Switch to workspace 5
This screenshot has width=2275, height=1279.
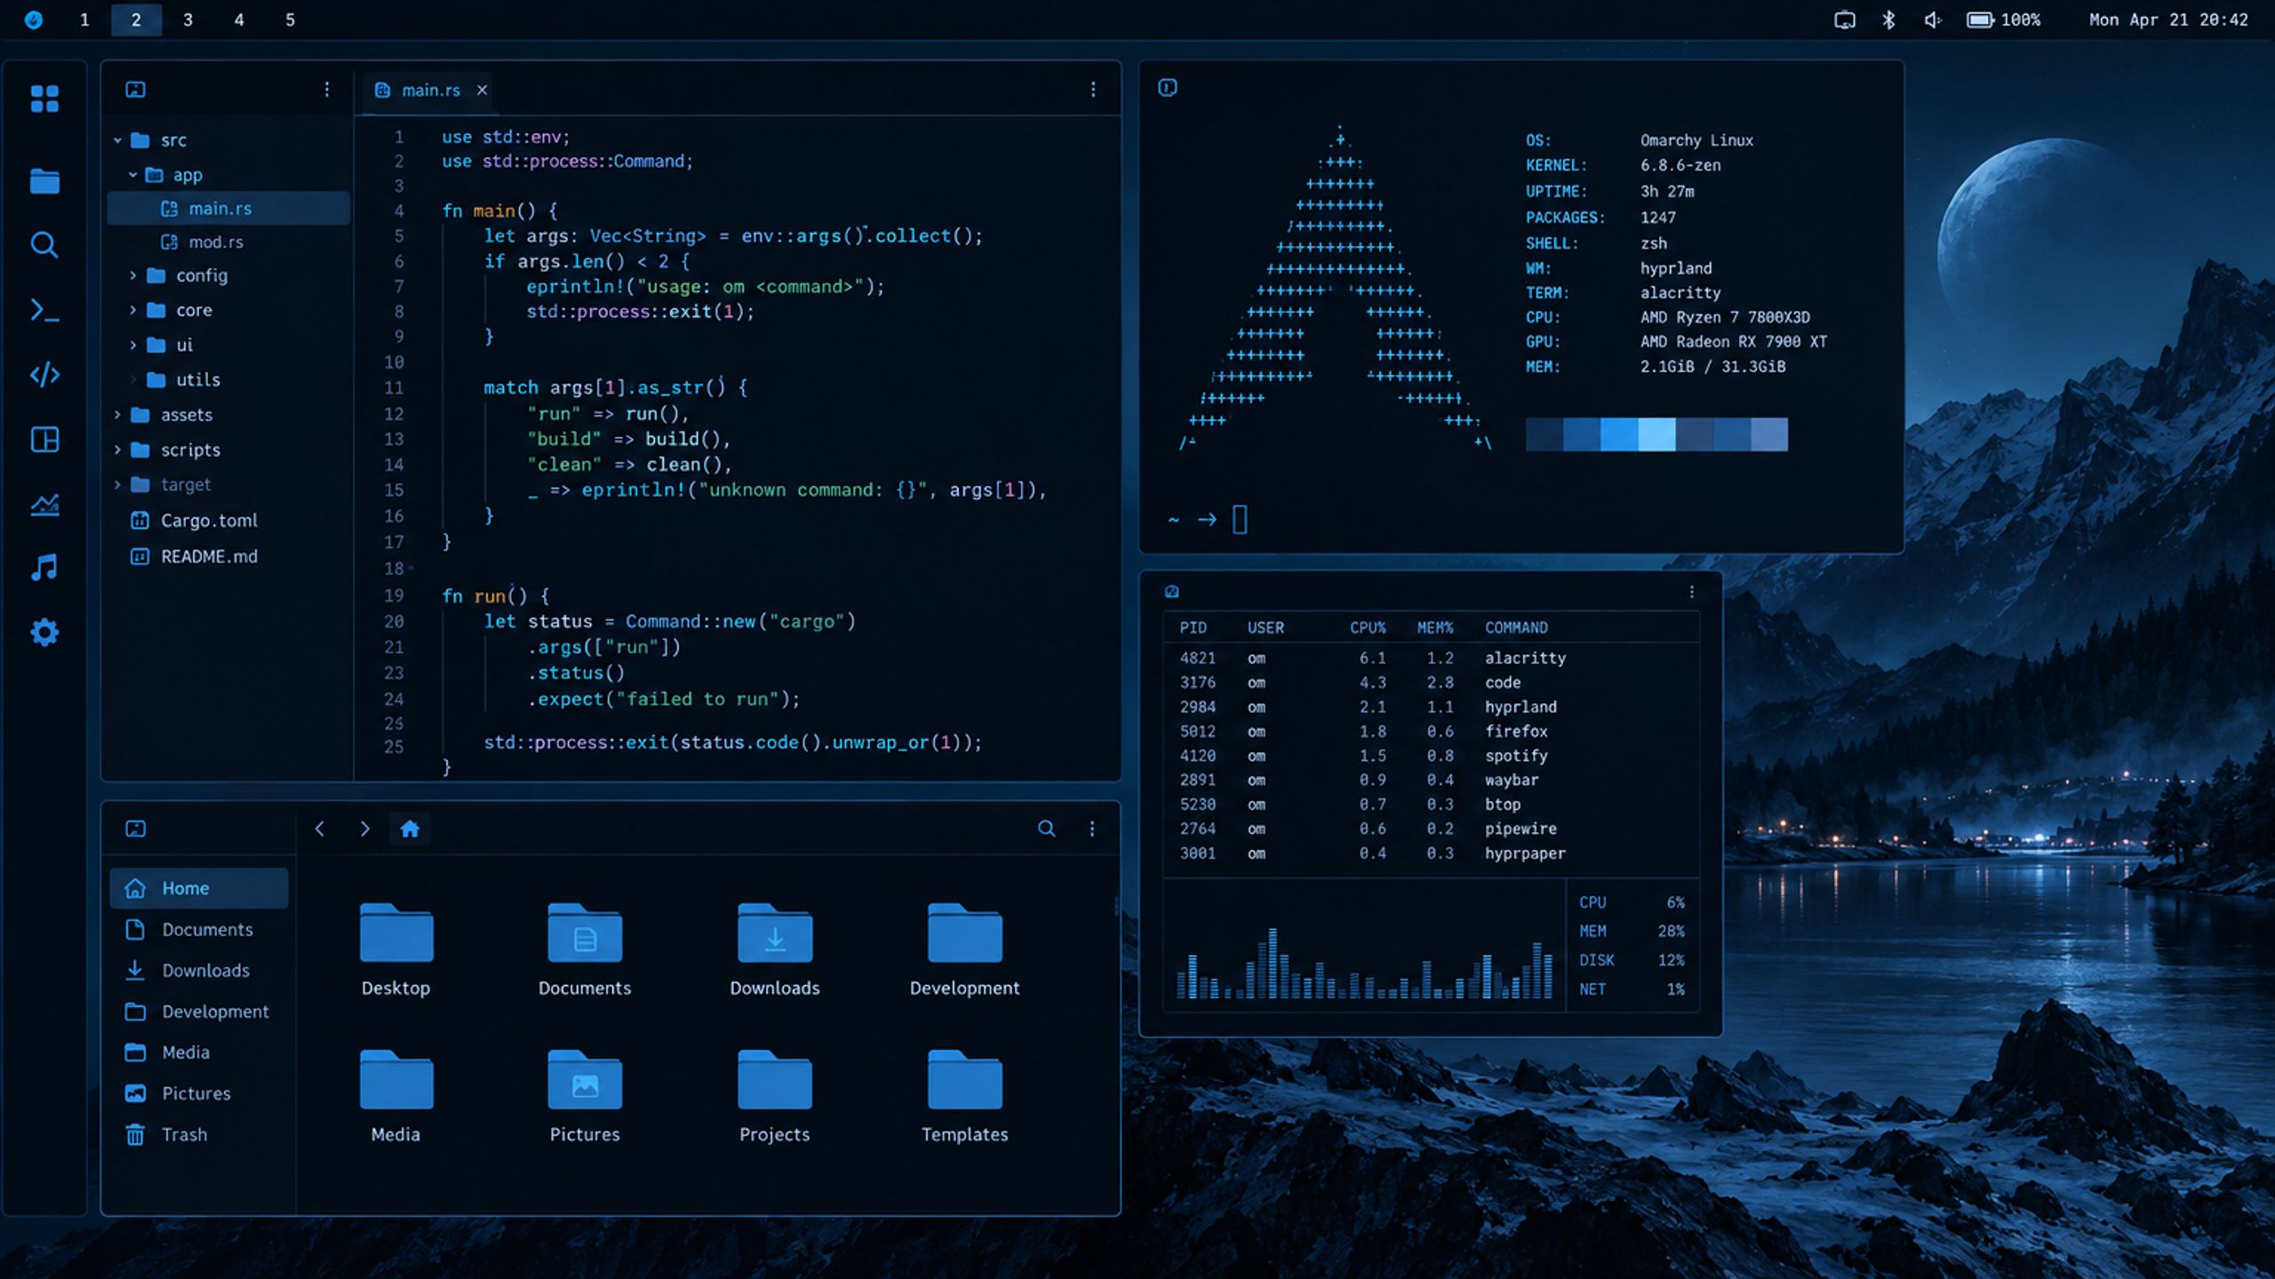290,20
